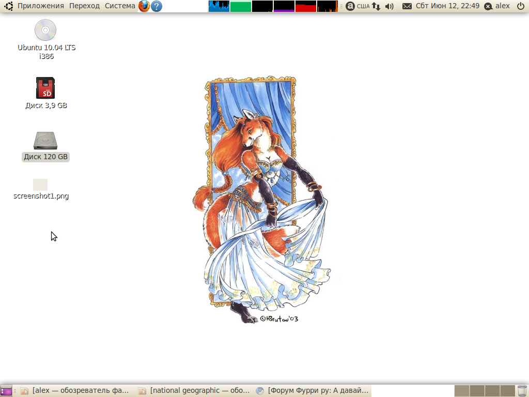The image size is (529, 397).
Task: Open the Trash icon in bottom panel
Action: point(522,391)
